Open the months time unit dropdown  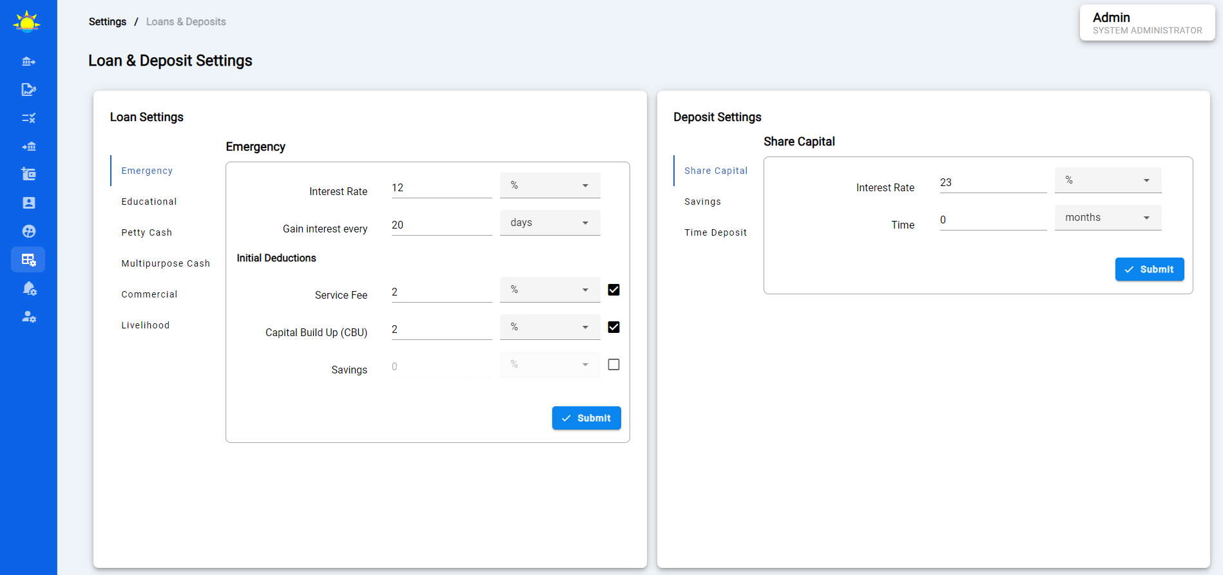coord(1108,218)
